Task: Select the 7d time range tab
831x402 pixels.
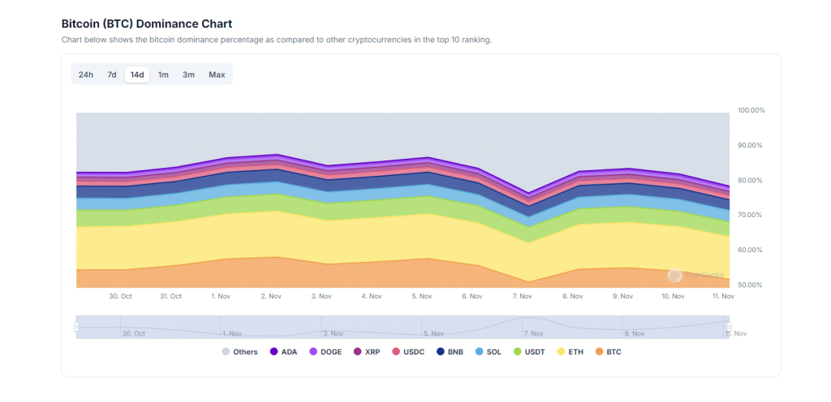Action: click(112, 75)
